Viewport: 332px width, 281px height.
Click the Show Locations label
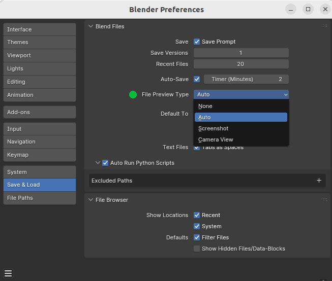(x=167, y=215)
